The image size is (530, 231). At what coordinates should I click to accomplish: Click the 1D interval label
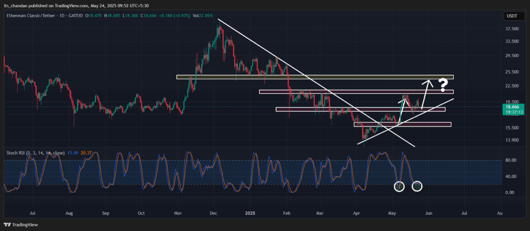(x=62, y=16)
